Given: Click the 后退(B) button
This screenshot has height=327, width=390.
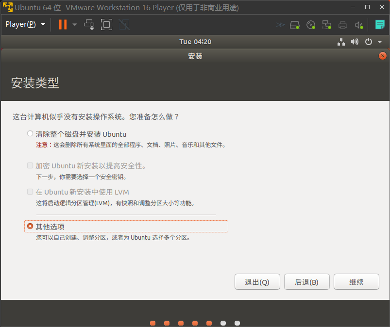Looking at the screenshot, I should tap(306, 282).
